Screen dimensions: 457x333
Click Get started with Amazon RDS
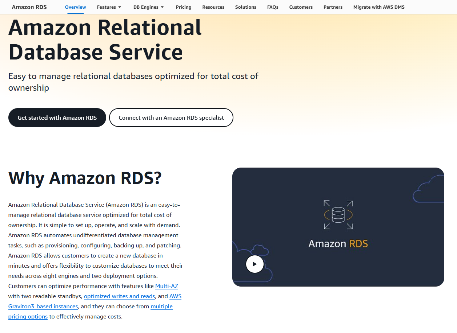click(57, 118)
